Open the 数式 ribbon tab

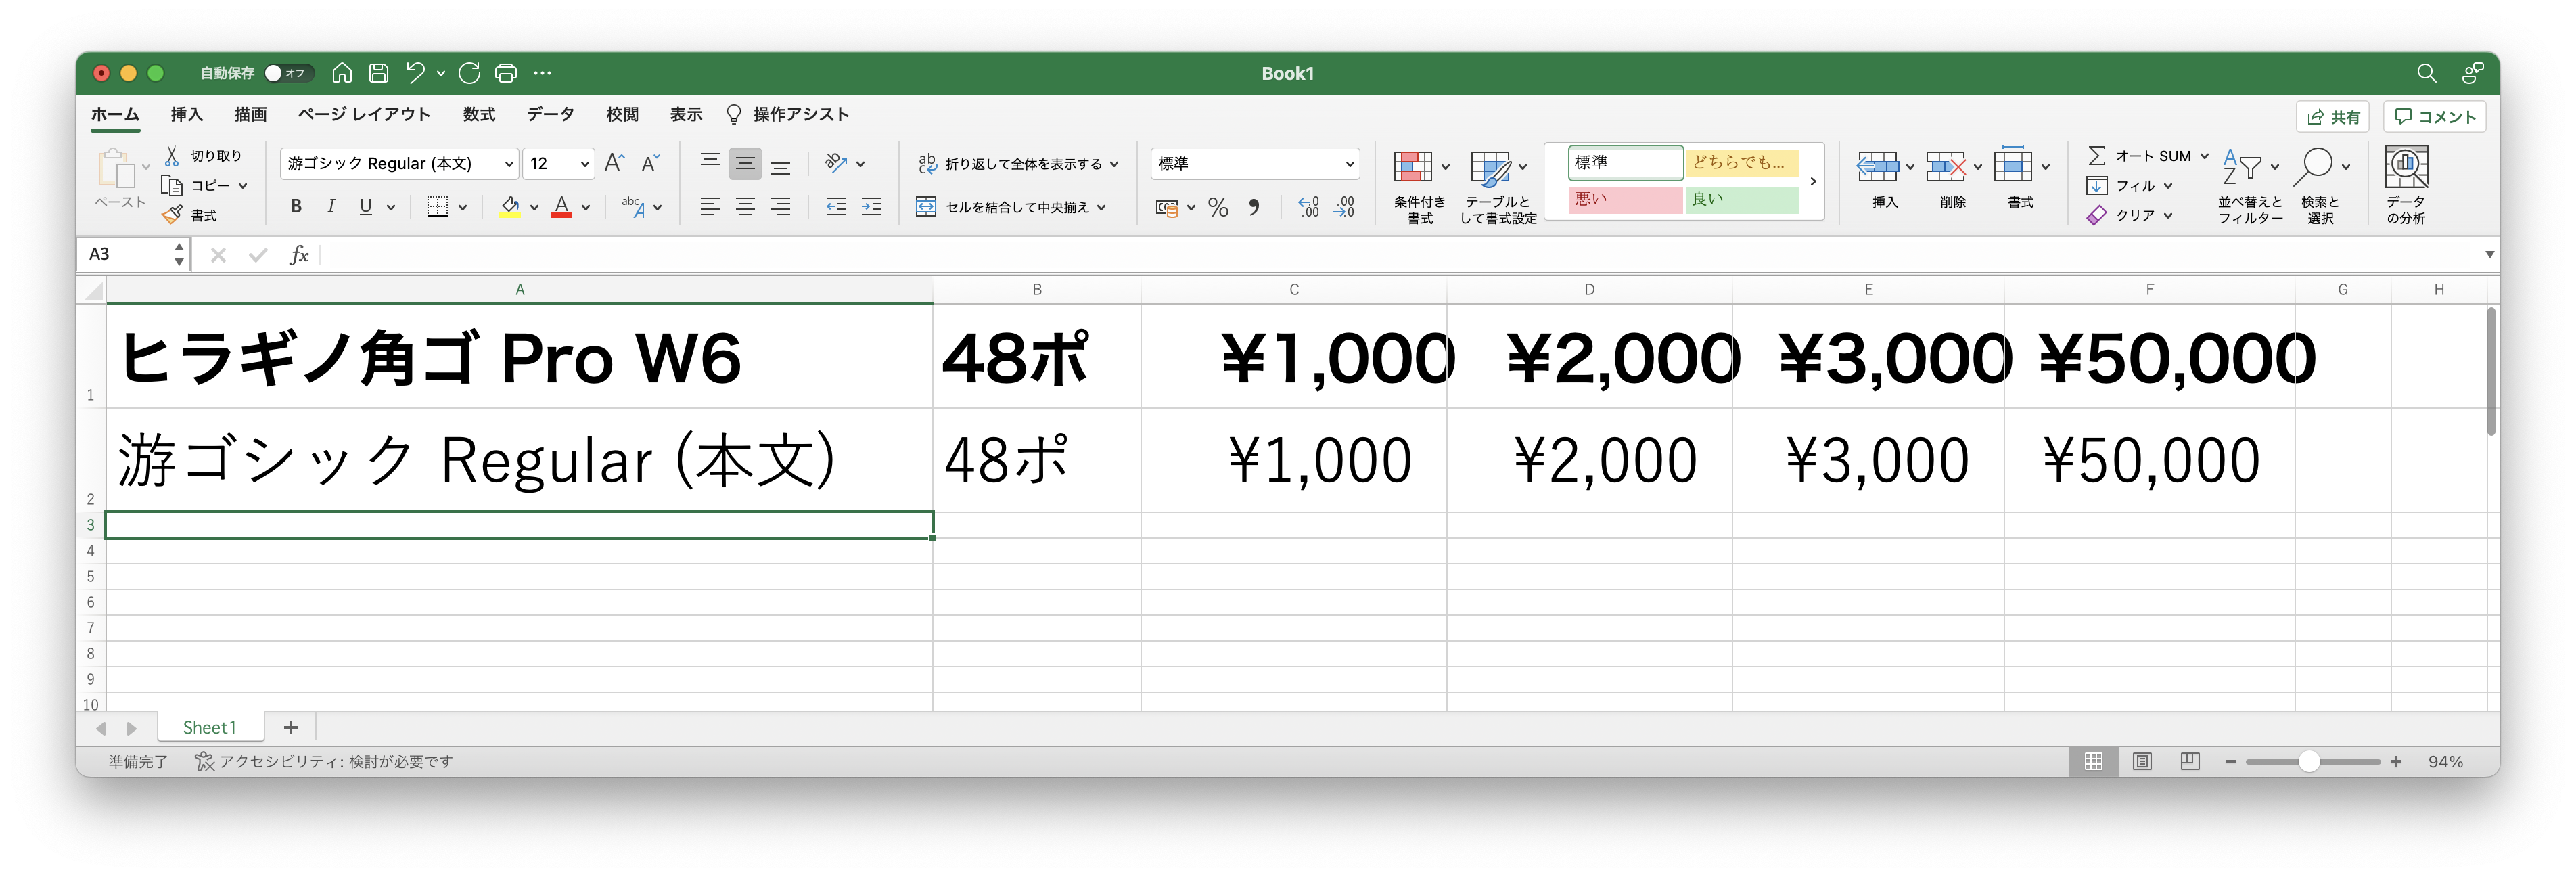click(x=479, y=115)
